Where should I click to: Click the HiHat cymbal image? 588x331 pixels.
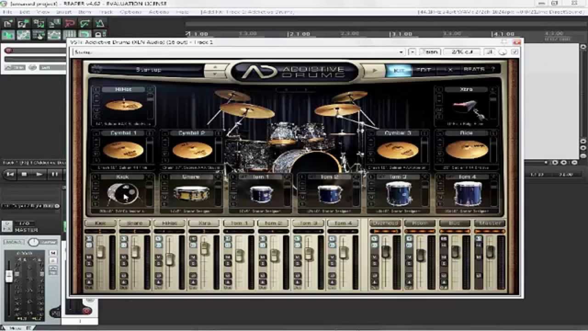coord(123,105)
